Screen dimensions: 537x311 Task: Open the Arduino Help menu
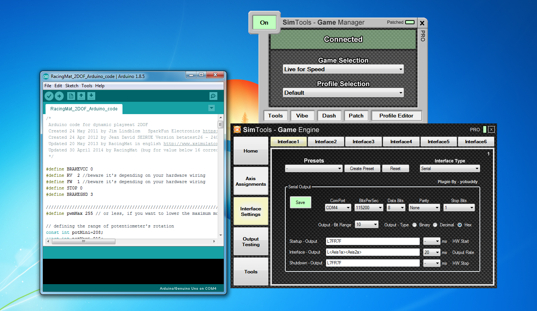(100, 86)
